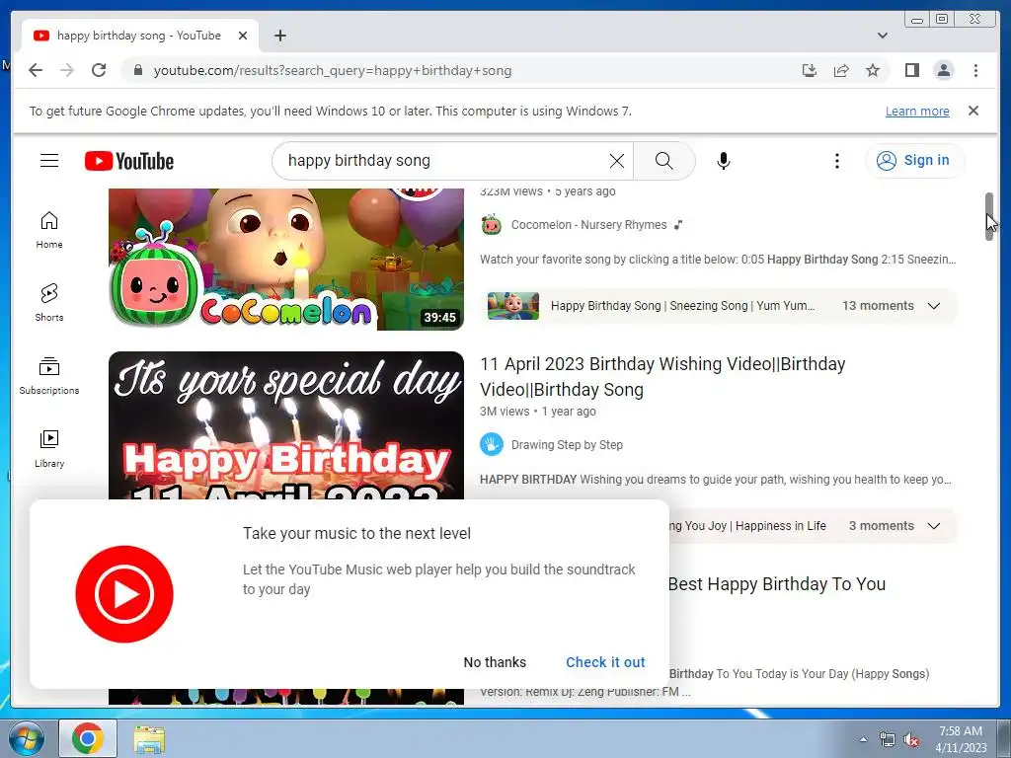Reload the current page
The image size is (1011, 758).
99,70
